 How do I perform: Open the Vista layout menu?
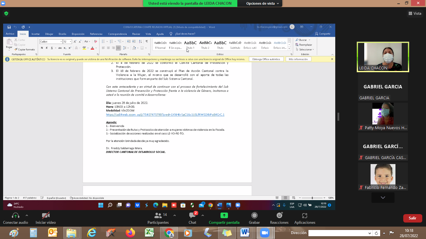point(415,13)
